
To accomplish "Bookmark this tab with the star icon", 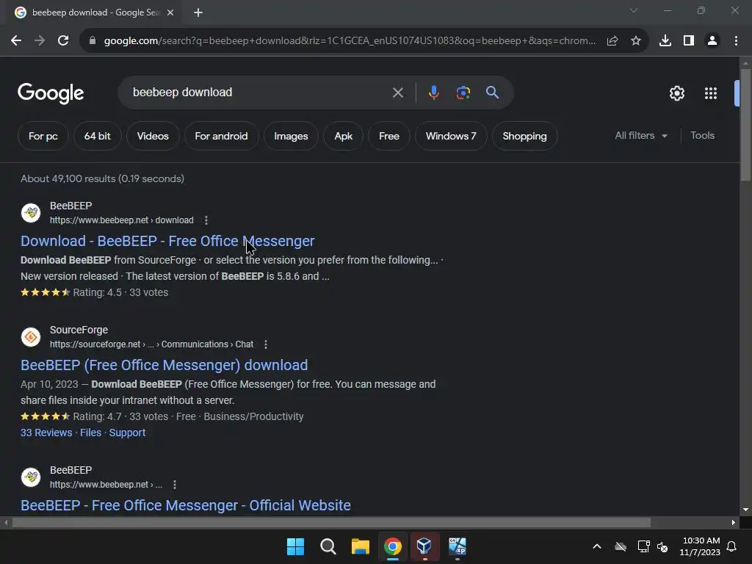I will [636, 41].
